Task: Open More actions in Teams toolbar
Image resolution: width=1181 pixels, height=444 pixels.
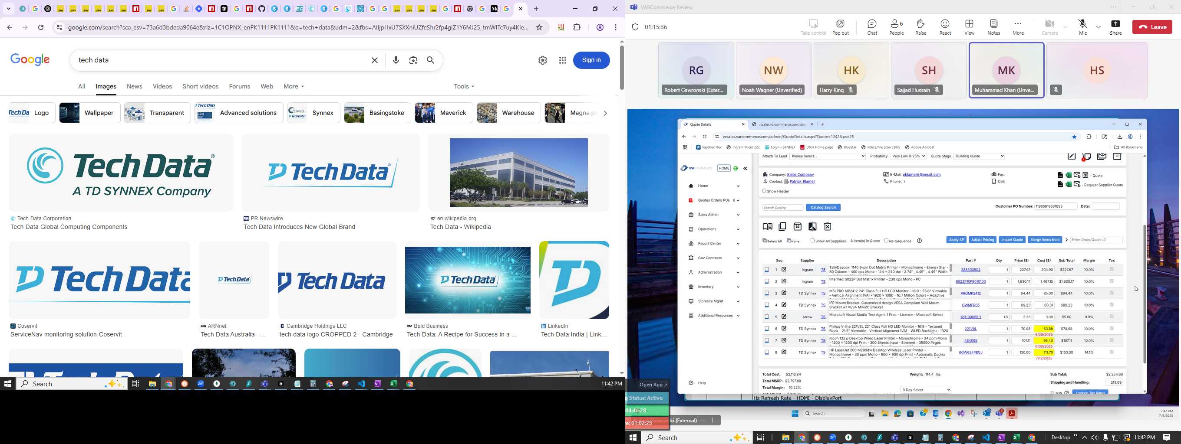Action: tap(1018, 27)
